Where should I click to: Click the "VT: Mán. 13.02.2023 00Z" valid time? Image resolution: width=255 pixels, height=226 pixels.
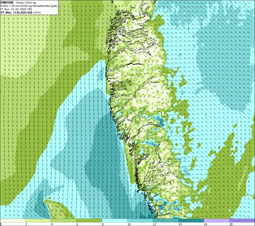16,12
